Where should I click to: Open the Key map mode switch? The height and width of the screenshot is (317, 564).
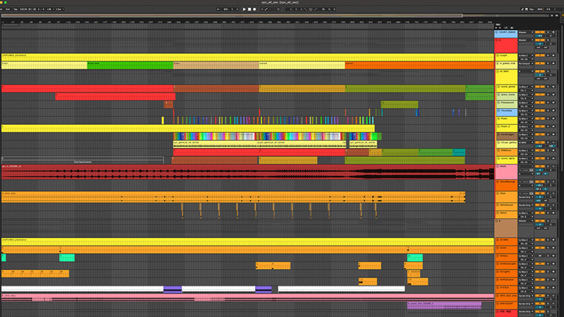pos(531,9)
